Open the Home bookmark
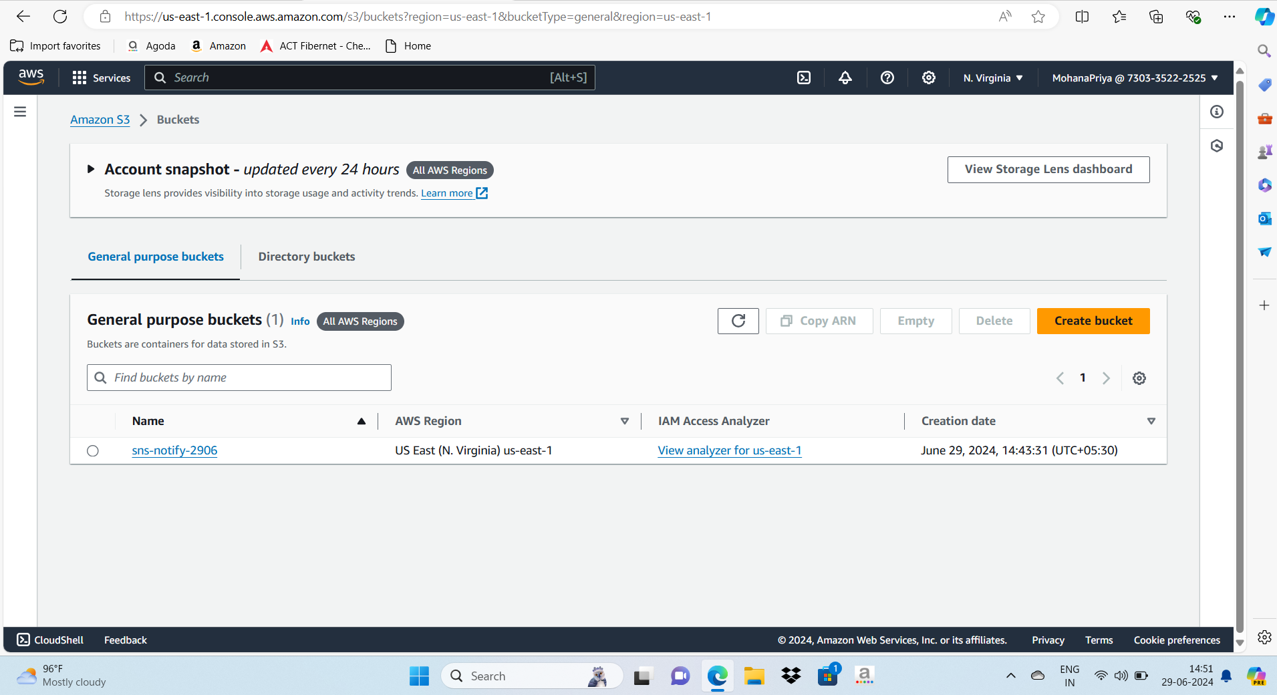Image resolution: width=1277 pixels, height=695 pixels. point(408,45)
